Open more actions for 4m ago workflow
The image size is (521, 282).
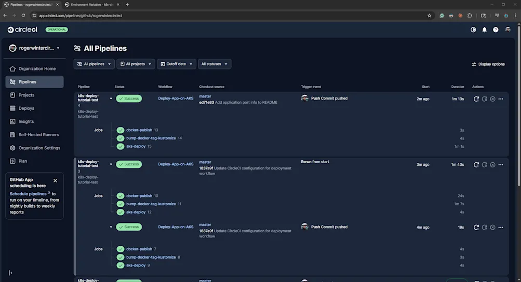point(501,227)
